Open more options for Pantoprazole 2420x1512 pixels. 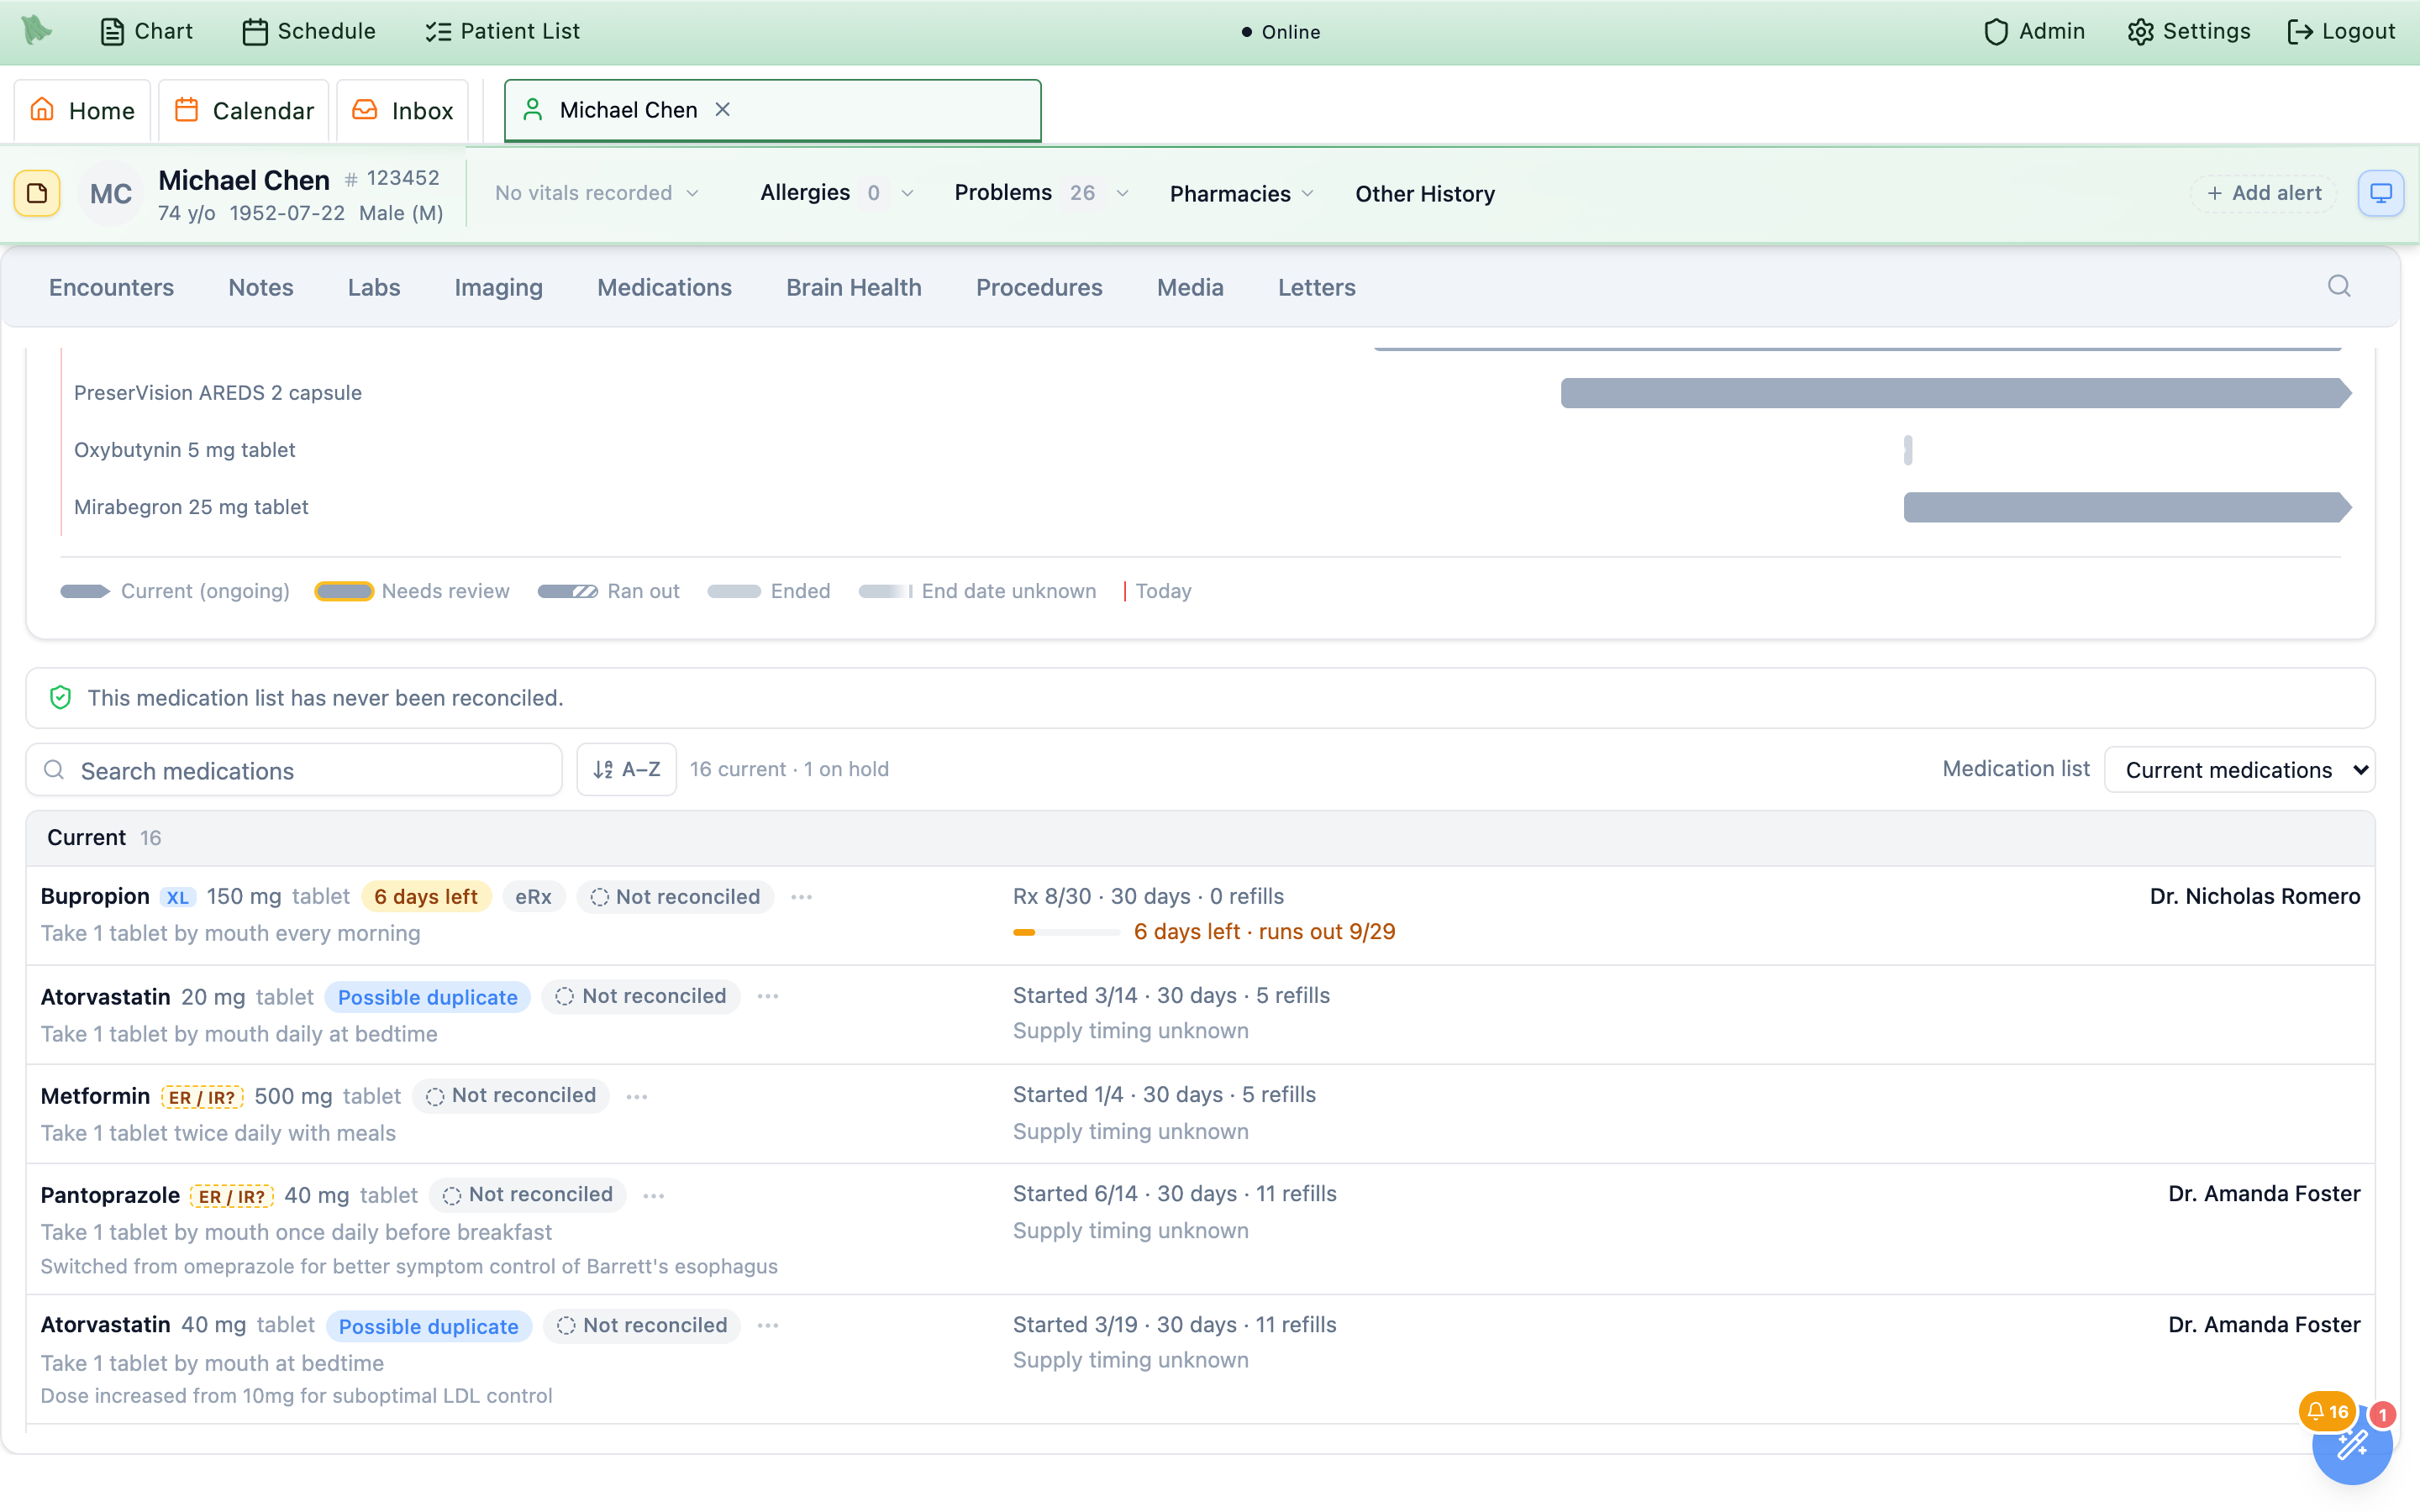click(x=654, y=1195)
